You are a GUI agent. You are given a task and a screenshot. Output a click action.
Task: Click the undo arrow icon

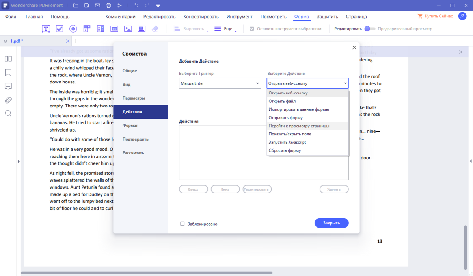pos(136,6)
